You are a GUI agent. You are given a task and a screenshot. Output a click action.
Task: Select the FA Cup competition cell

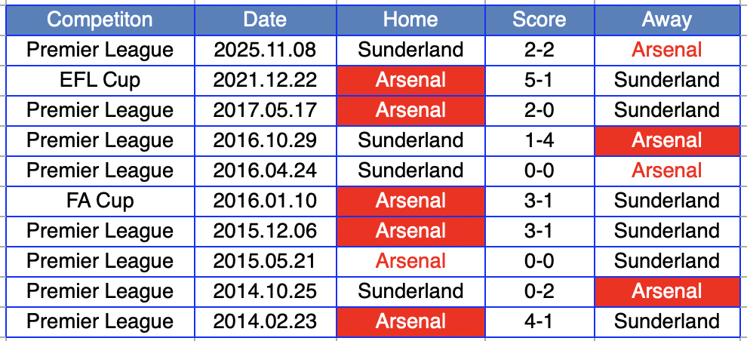click(x=100, y=201)
